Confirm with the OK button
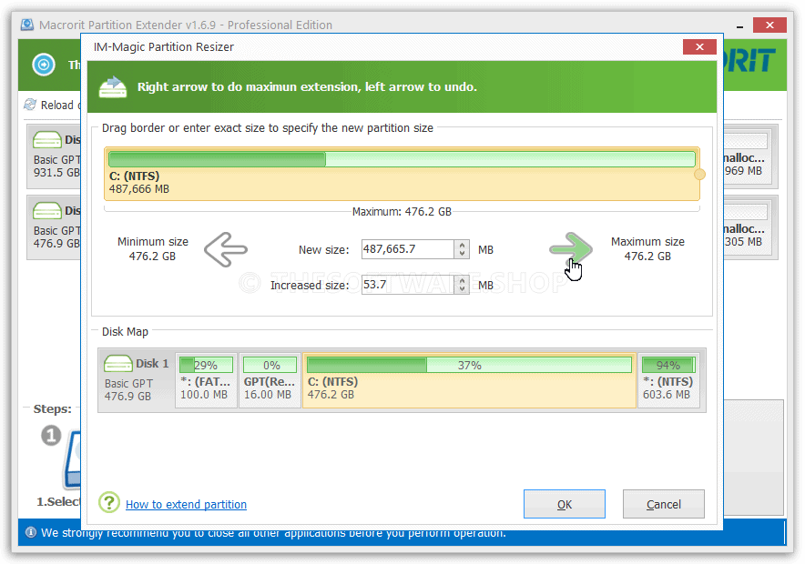Screen dimensions: 805x564 pyautogui.click(x=565, y=504)
